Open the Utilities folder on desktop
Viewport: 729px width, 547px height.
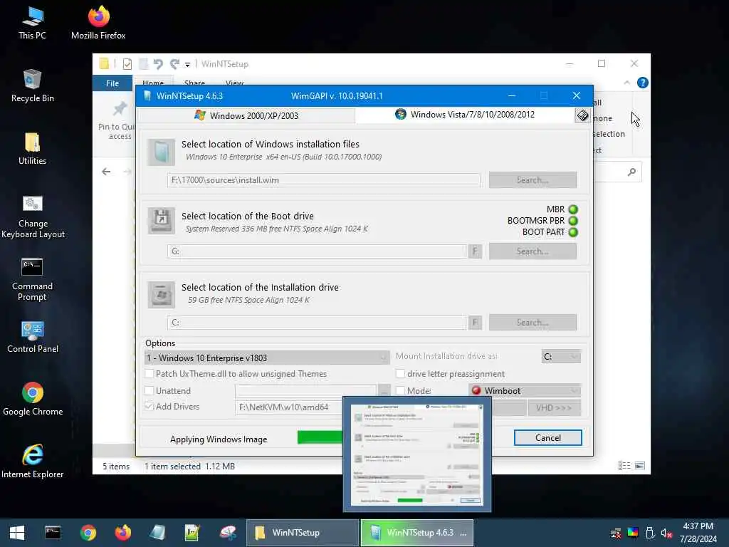point(32,149)
